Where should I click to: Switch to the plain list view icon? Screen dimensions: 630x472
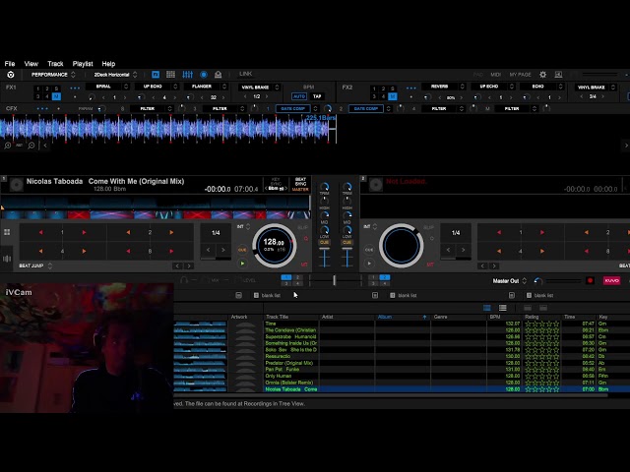(x=503, y=308)
